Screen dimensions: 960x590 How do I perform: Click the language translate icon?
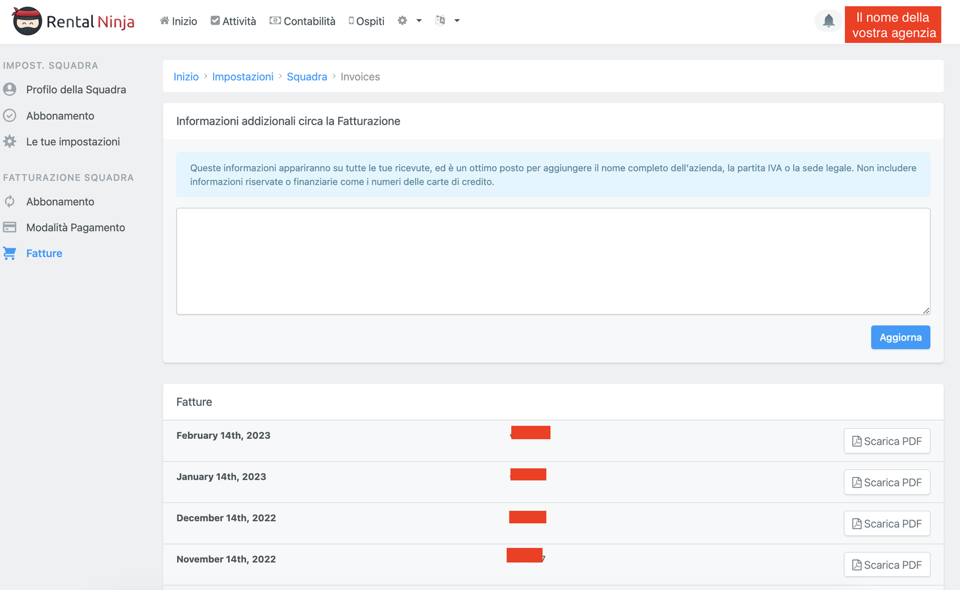click(x=440, y=21)
